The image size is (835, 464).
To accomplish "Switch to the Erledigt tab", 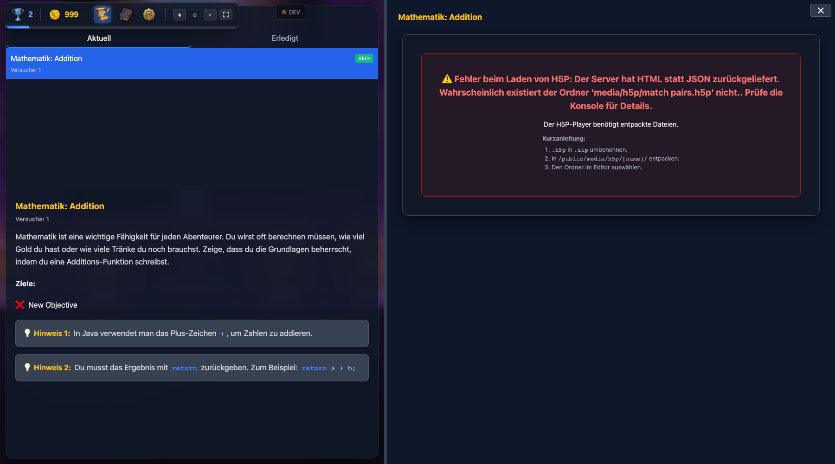I will (x=285, y=38).
